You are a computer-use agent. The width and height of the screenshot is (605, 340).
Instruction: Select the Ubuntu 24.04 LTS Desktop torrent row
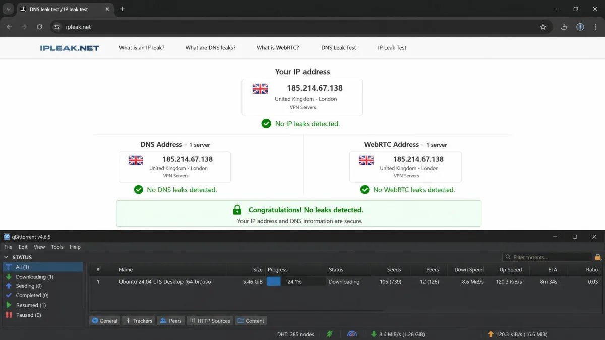tap(345, 282)
